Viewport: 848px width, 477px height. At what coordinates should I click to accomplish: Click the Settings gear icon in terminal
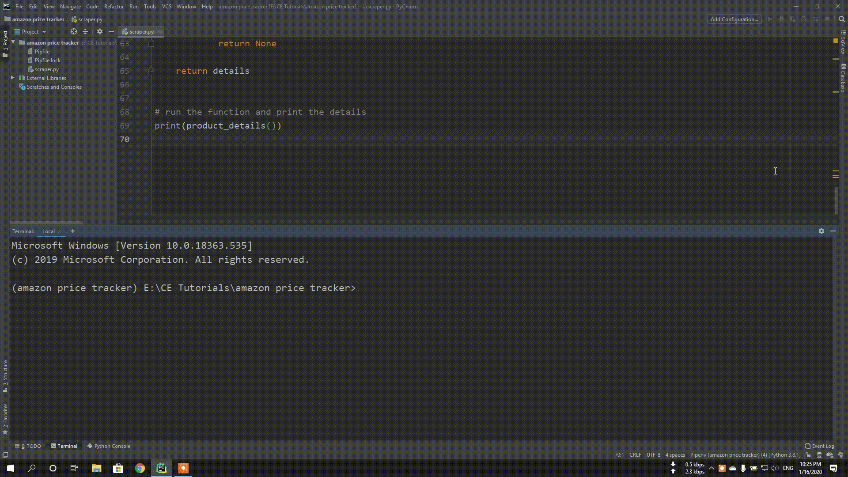[821, 231]
